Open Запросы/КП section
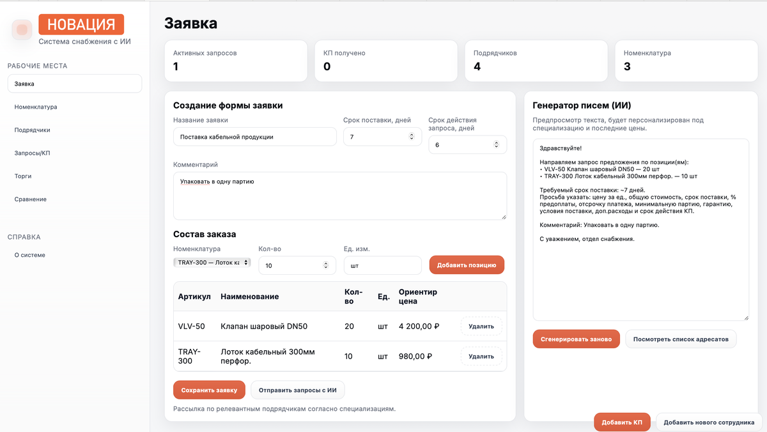Image resolution: width=767 pixels, height=432 pixels. (75, 153)
